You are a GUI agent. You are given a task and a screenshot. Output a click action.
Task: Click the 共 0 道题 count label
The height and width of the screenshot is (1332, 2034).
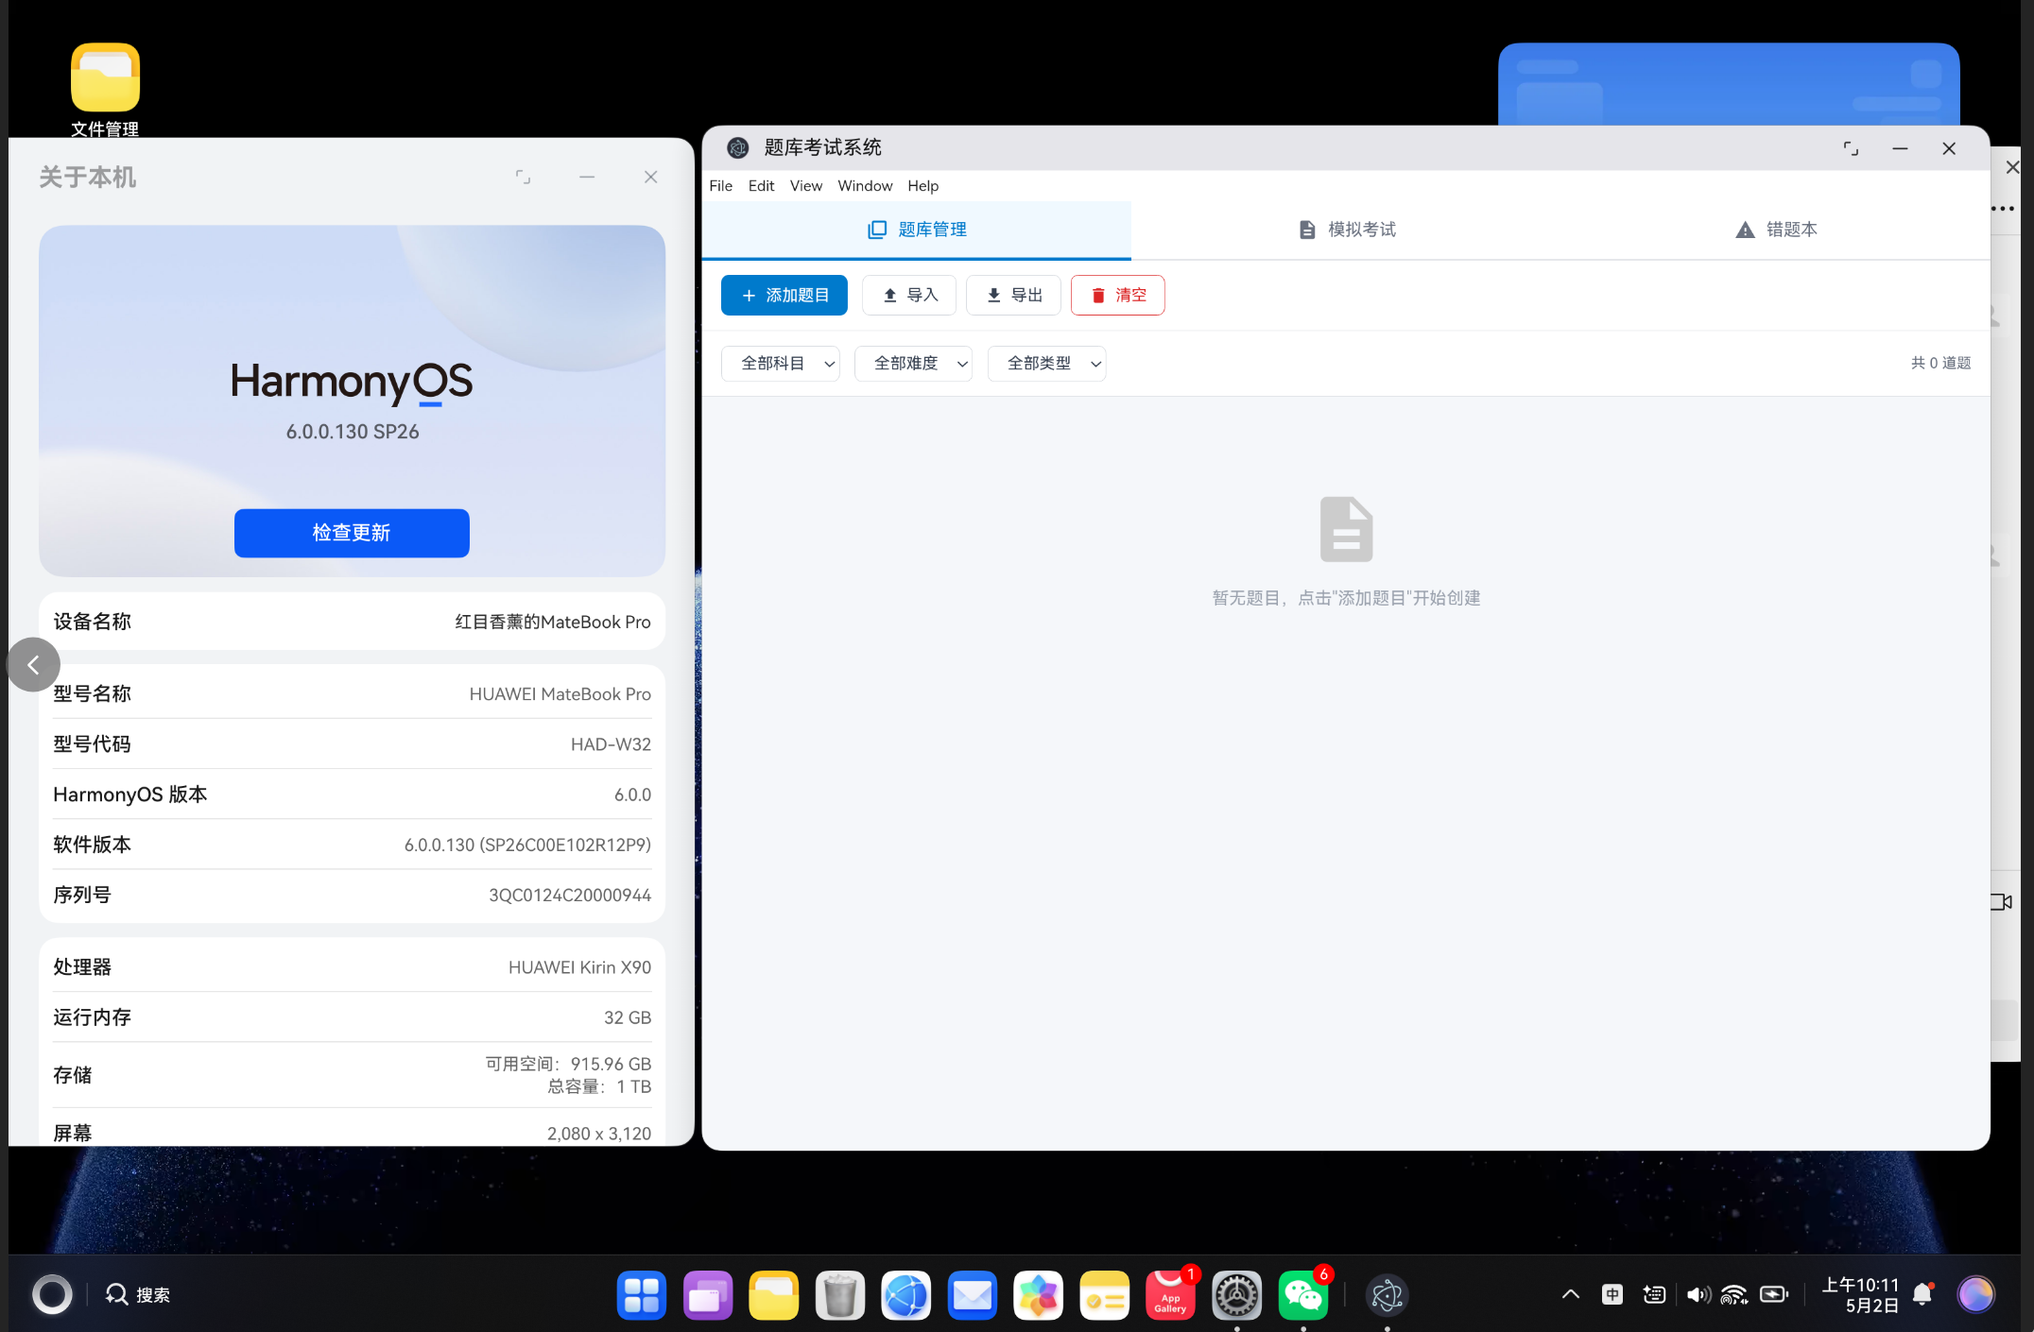[x=1940, y=363]
